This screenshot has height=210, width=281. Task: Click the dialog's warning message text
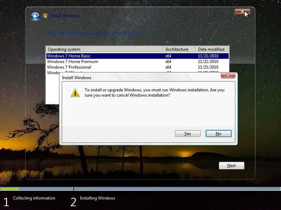pos(155,92)
